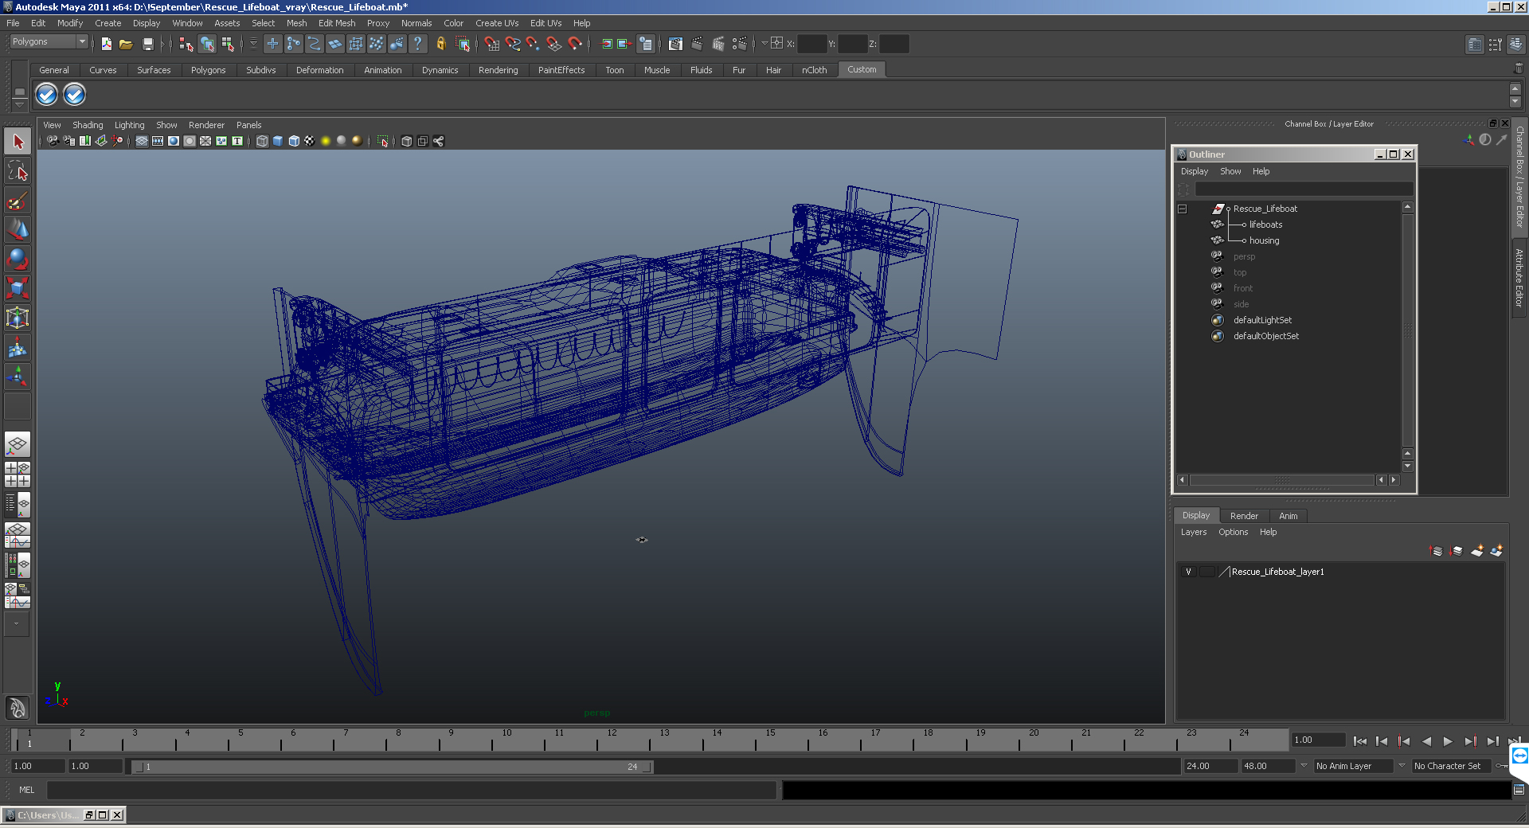Open dropdown arrow before No Character Set
1529x828 pixels.
click(1402, 766)
